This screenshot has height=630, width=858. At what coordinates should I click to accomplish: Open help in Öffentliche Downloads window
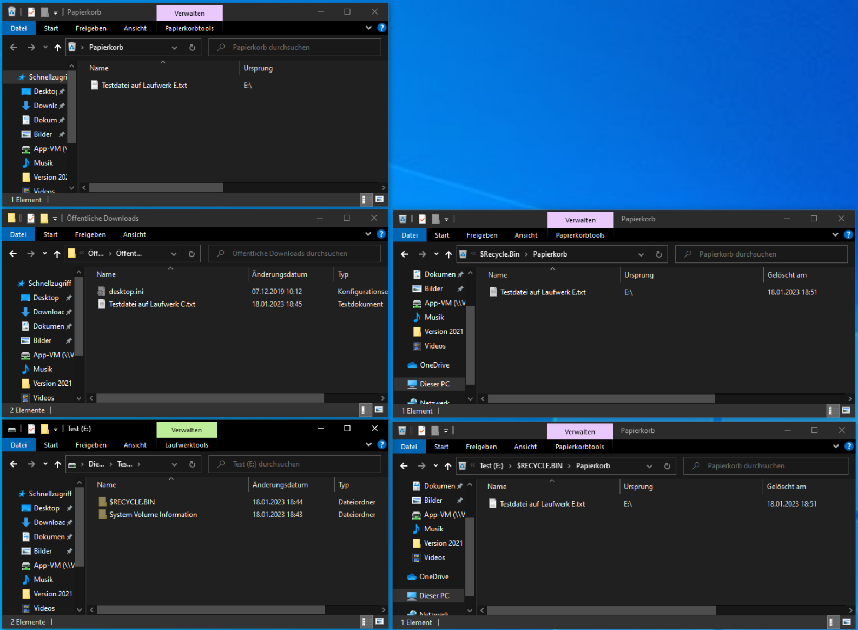coord(381,234)
